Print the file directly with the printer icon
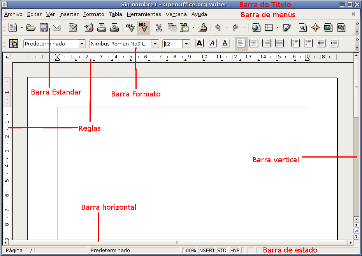The width and height of the screenshot is (362, 256). [102, 28]
